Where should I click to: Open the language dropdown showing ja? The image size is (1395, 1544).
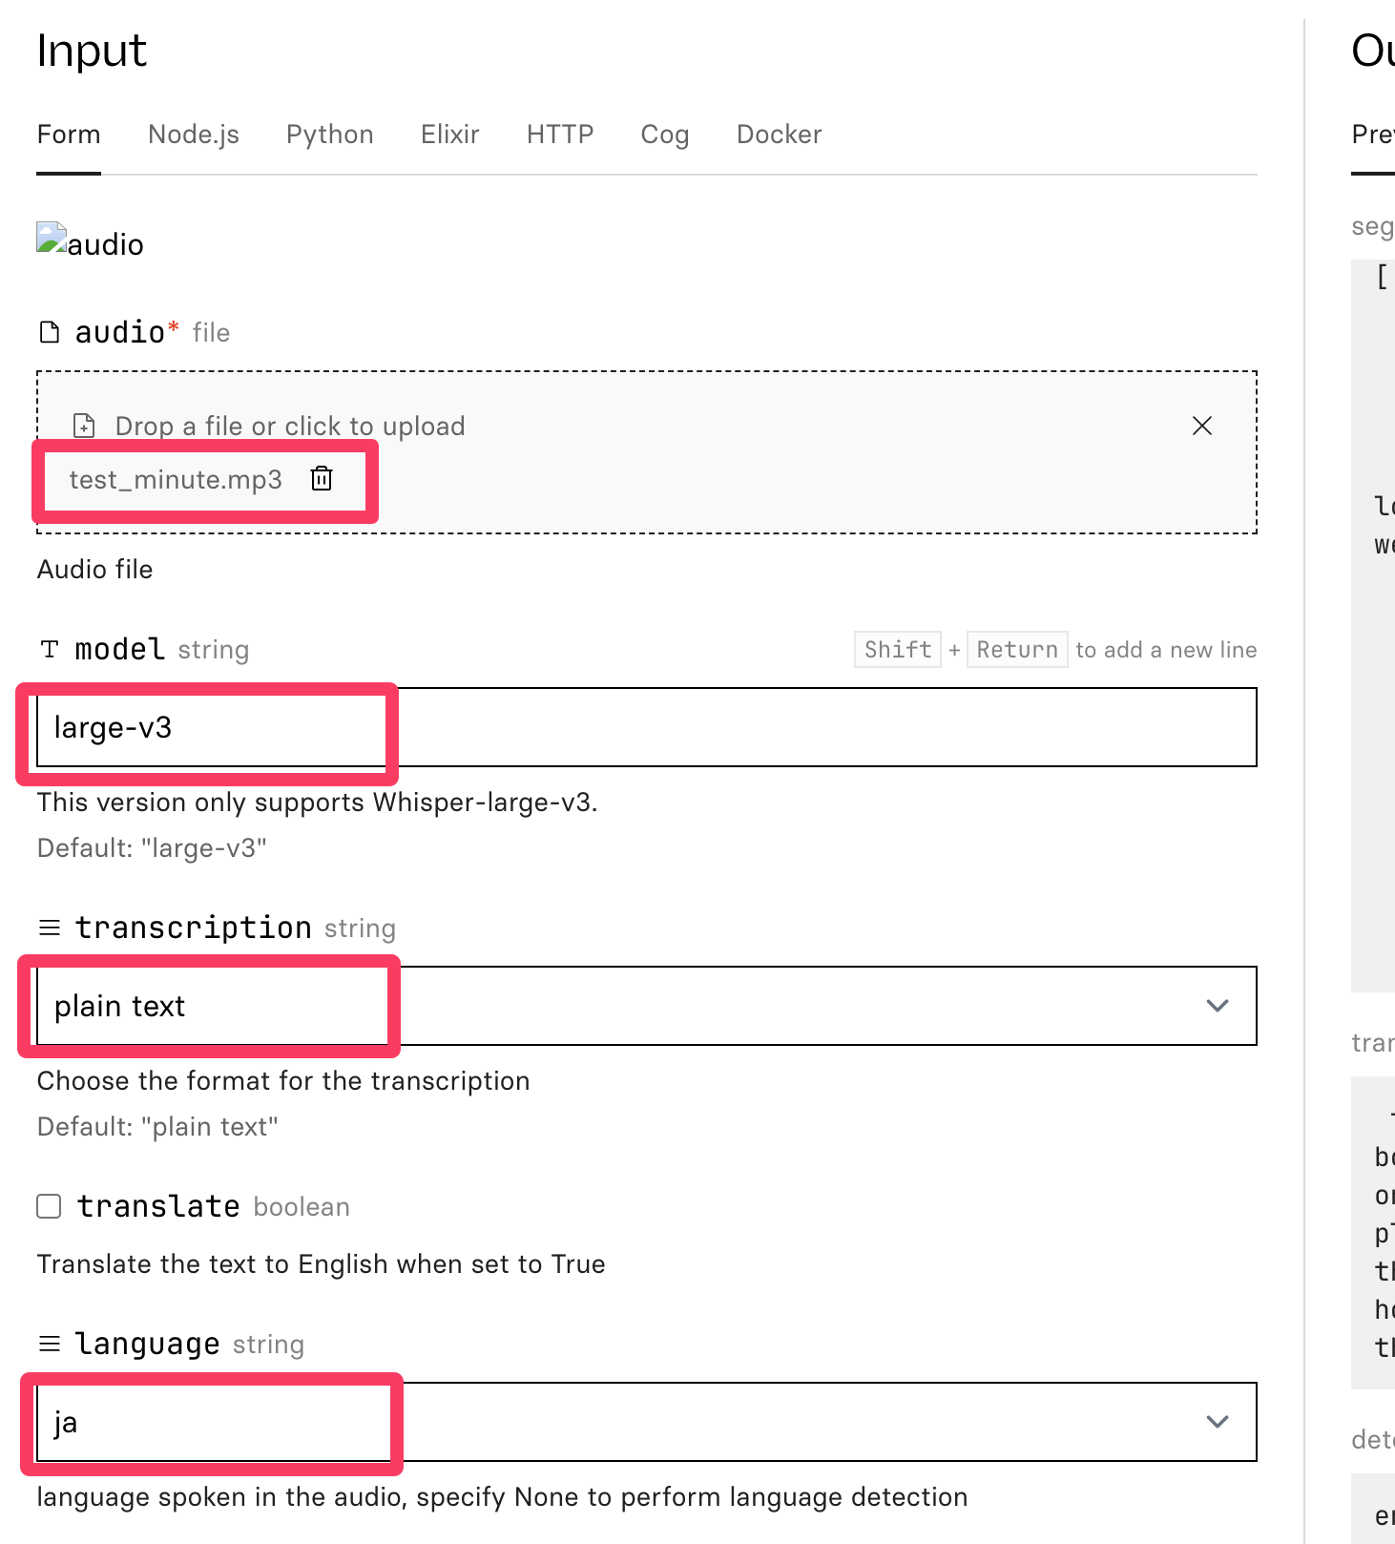pyautogui.click(x=1217, y=1422)
